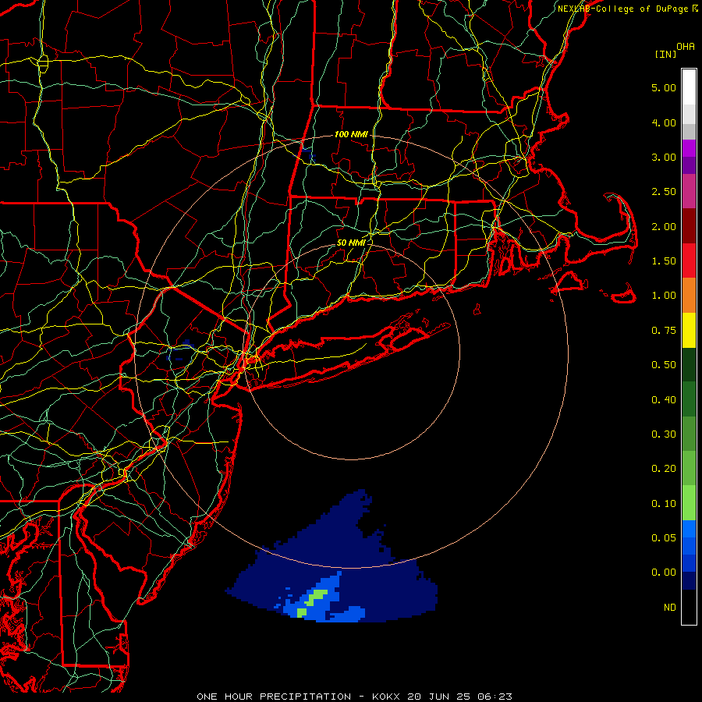Click the 100 NMI range ring label
Screen dimensions: 702x702
point(351,134)
